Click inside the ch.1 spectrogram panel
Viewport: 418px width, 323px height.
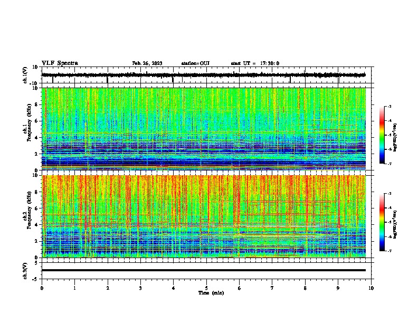(204, 129)
